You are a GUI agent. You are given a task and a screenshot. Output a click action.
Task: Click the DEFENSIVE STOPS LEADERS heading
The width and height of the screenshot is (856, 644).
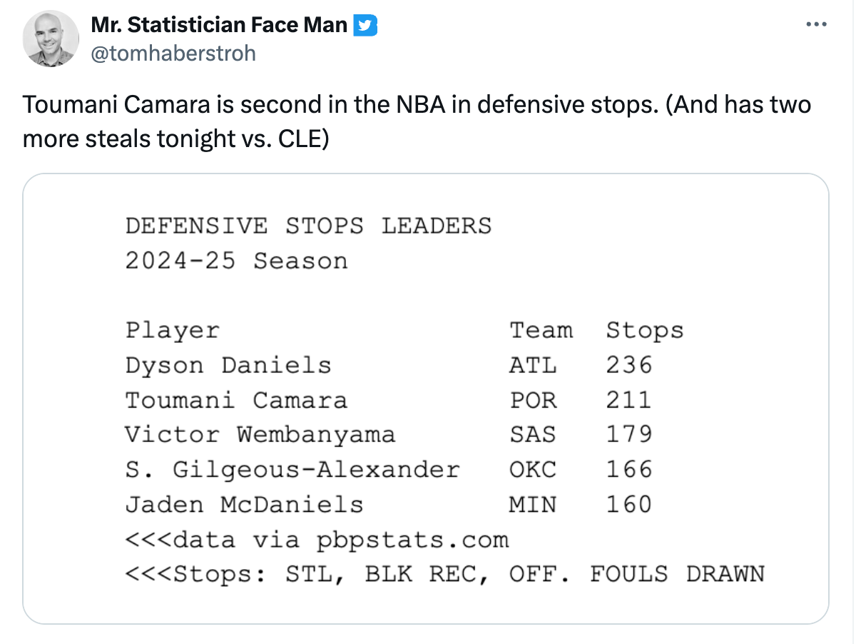point(308,226)
